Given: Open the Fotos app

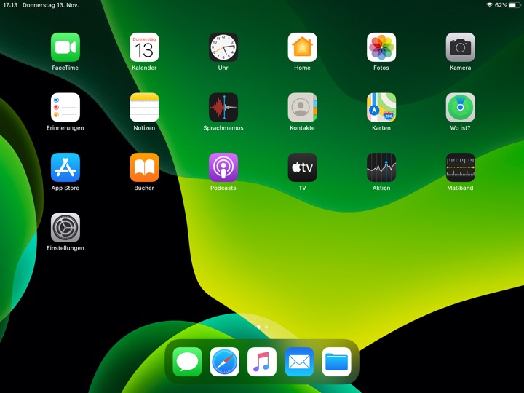Looking at the screenshot, I should [381, 47].
